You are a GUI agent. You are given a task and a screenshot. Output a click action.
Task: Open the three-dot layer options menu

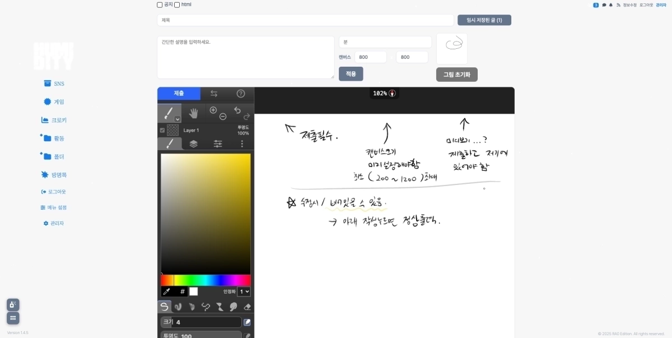242,143
